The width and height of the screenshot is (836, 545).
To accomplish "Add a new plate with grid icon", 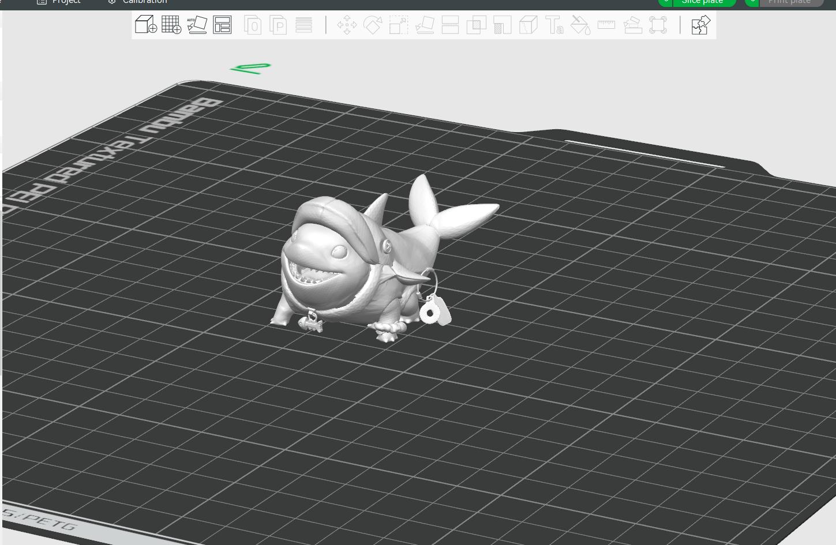I will pos(171,25).
